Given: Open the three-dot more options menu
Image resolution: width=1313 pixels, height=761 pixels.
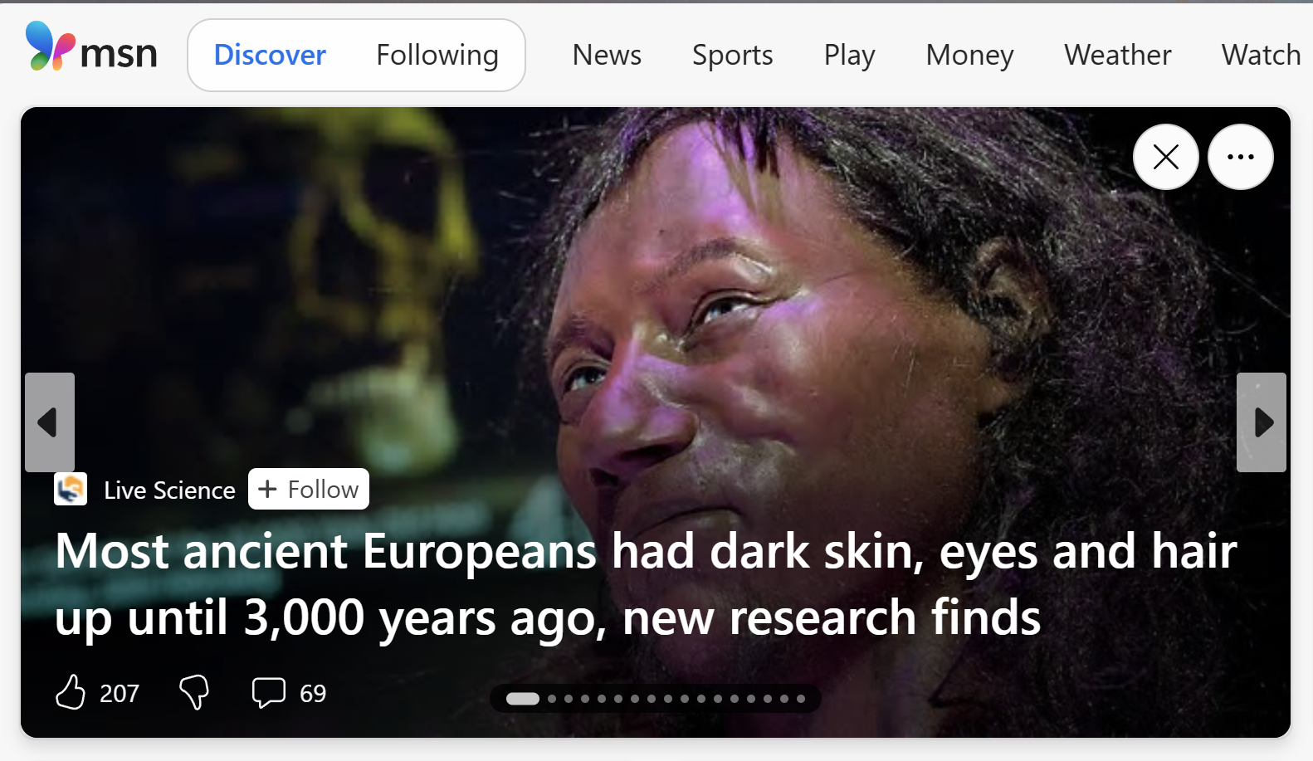Looking at the screenshot, I should pyautogui.click(x=1241, y=157).
